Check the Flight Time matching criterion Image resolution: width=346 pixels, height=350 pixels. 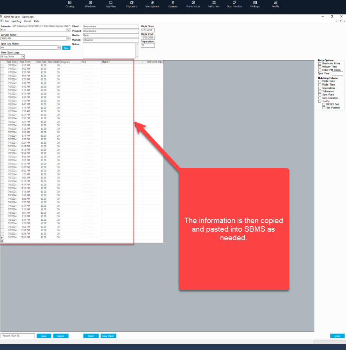tap(320, 85)
